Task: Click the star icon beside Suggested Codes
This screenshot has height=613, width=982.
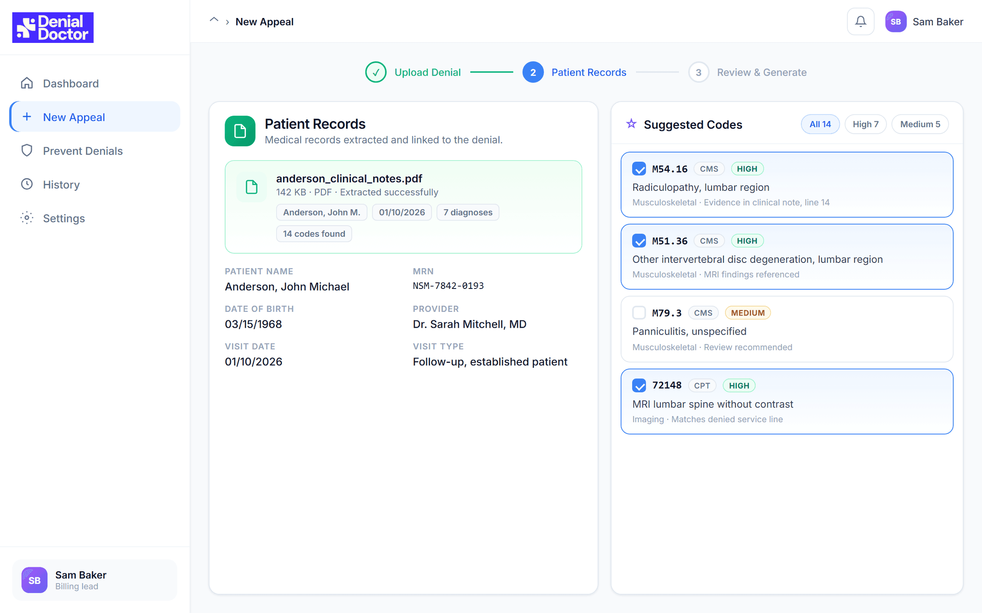Action: click(x=631, y=124)
